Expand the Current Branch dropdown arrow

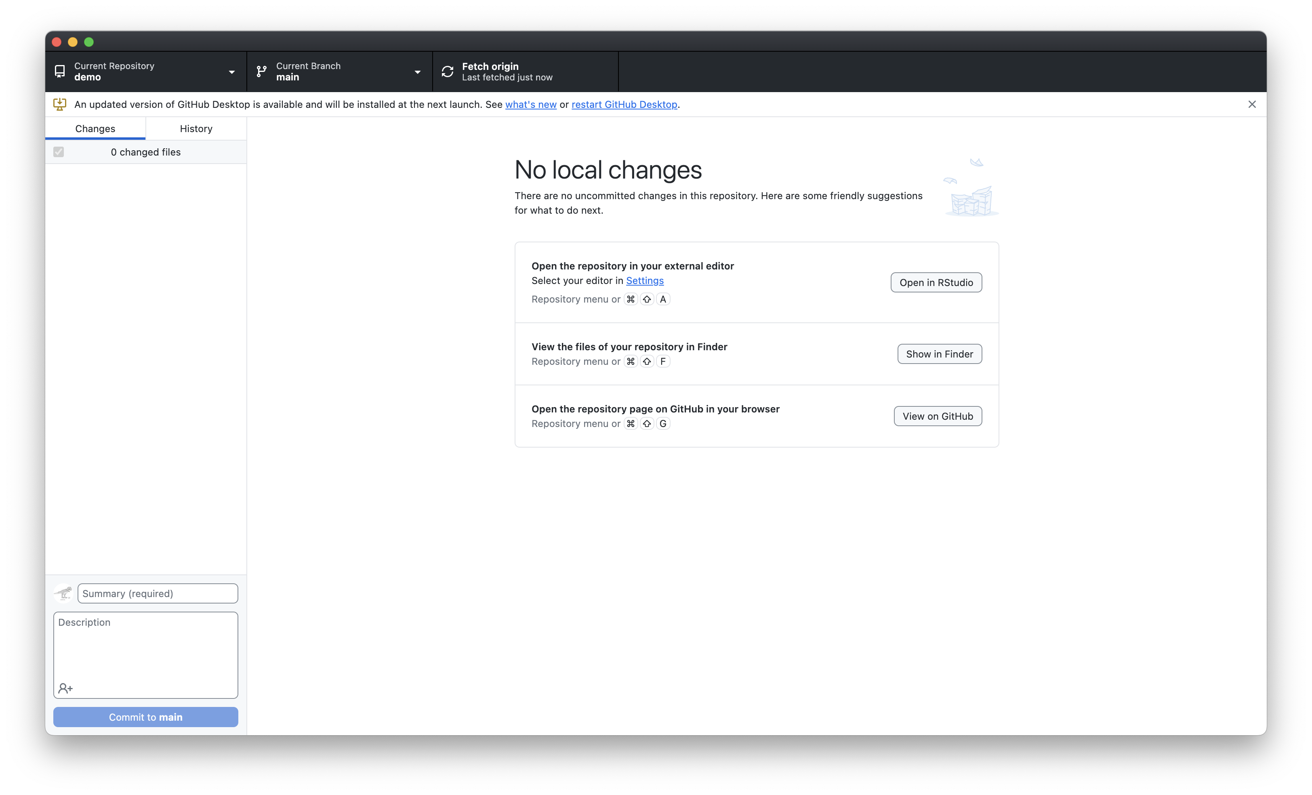[417, 72]
